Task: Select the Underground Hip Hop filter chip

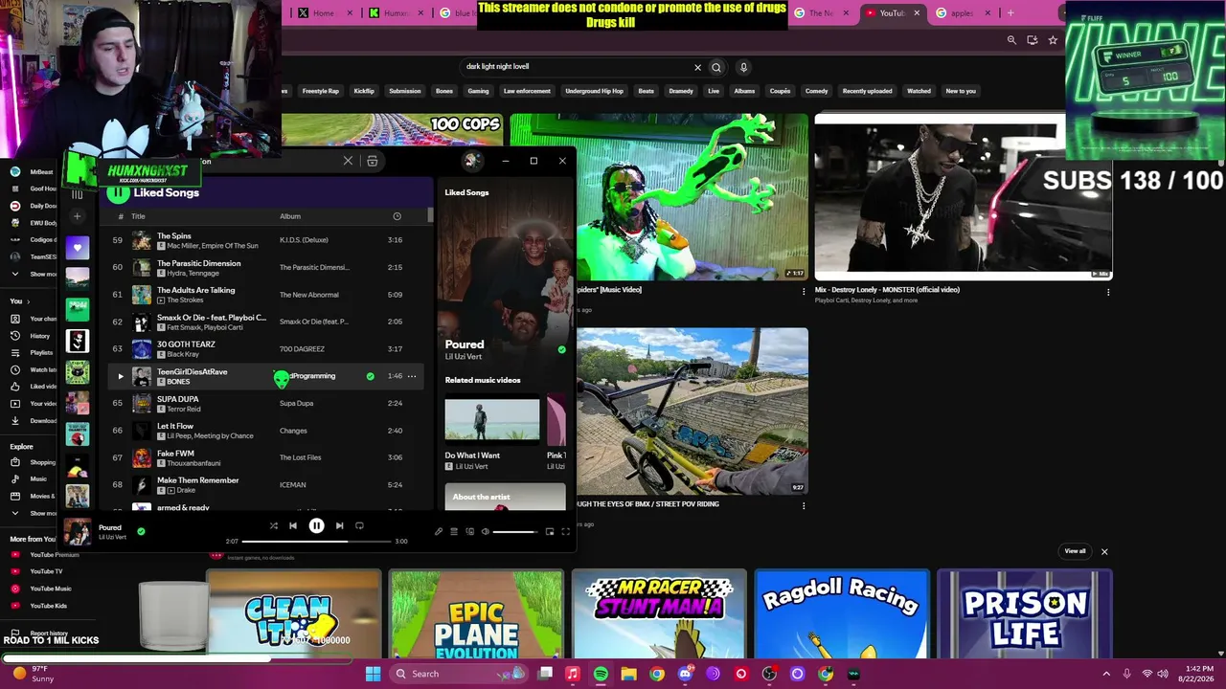Action: (594, 91)
